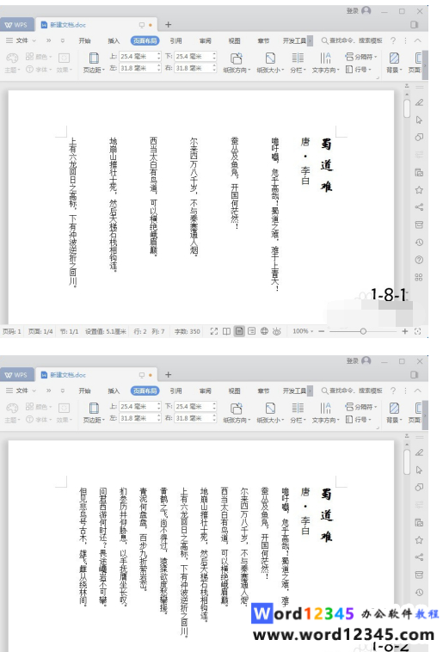Click zoom in plus in top window
This screenshot has height=652, width=443.
(x=405, y=331)
